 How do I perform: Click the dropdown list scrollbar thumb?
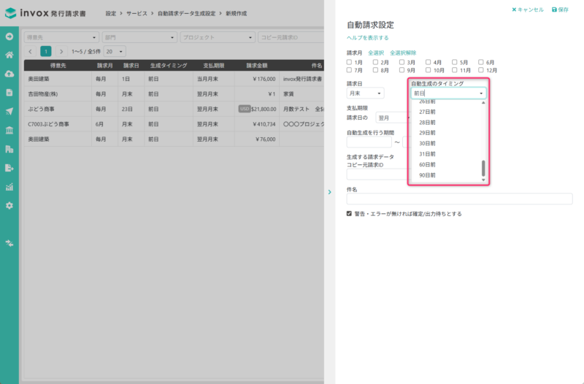[483, 169]
